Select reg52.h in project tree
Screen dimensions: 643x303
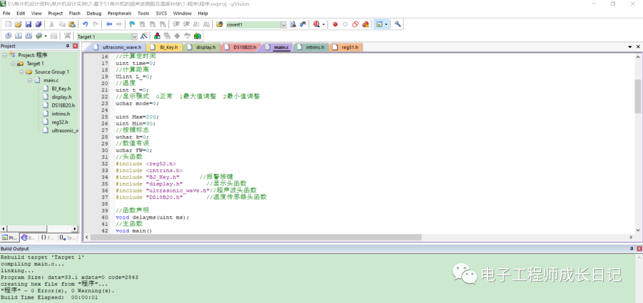point(60,122)
